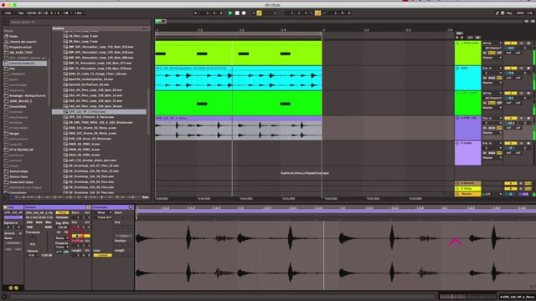
Task: Toggle the metronome button
Action: [66, 13]
